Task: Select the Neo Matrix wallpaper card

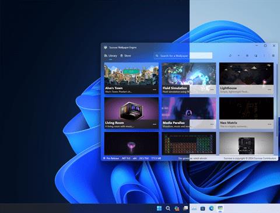Action: point(246,113)
